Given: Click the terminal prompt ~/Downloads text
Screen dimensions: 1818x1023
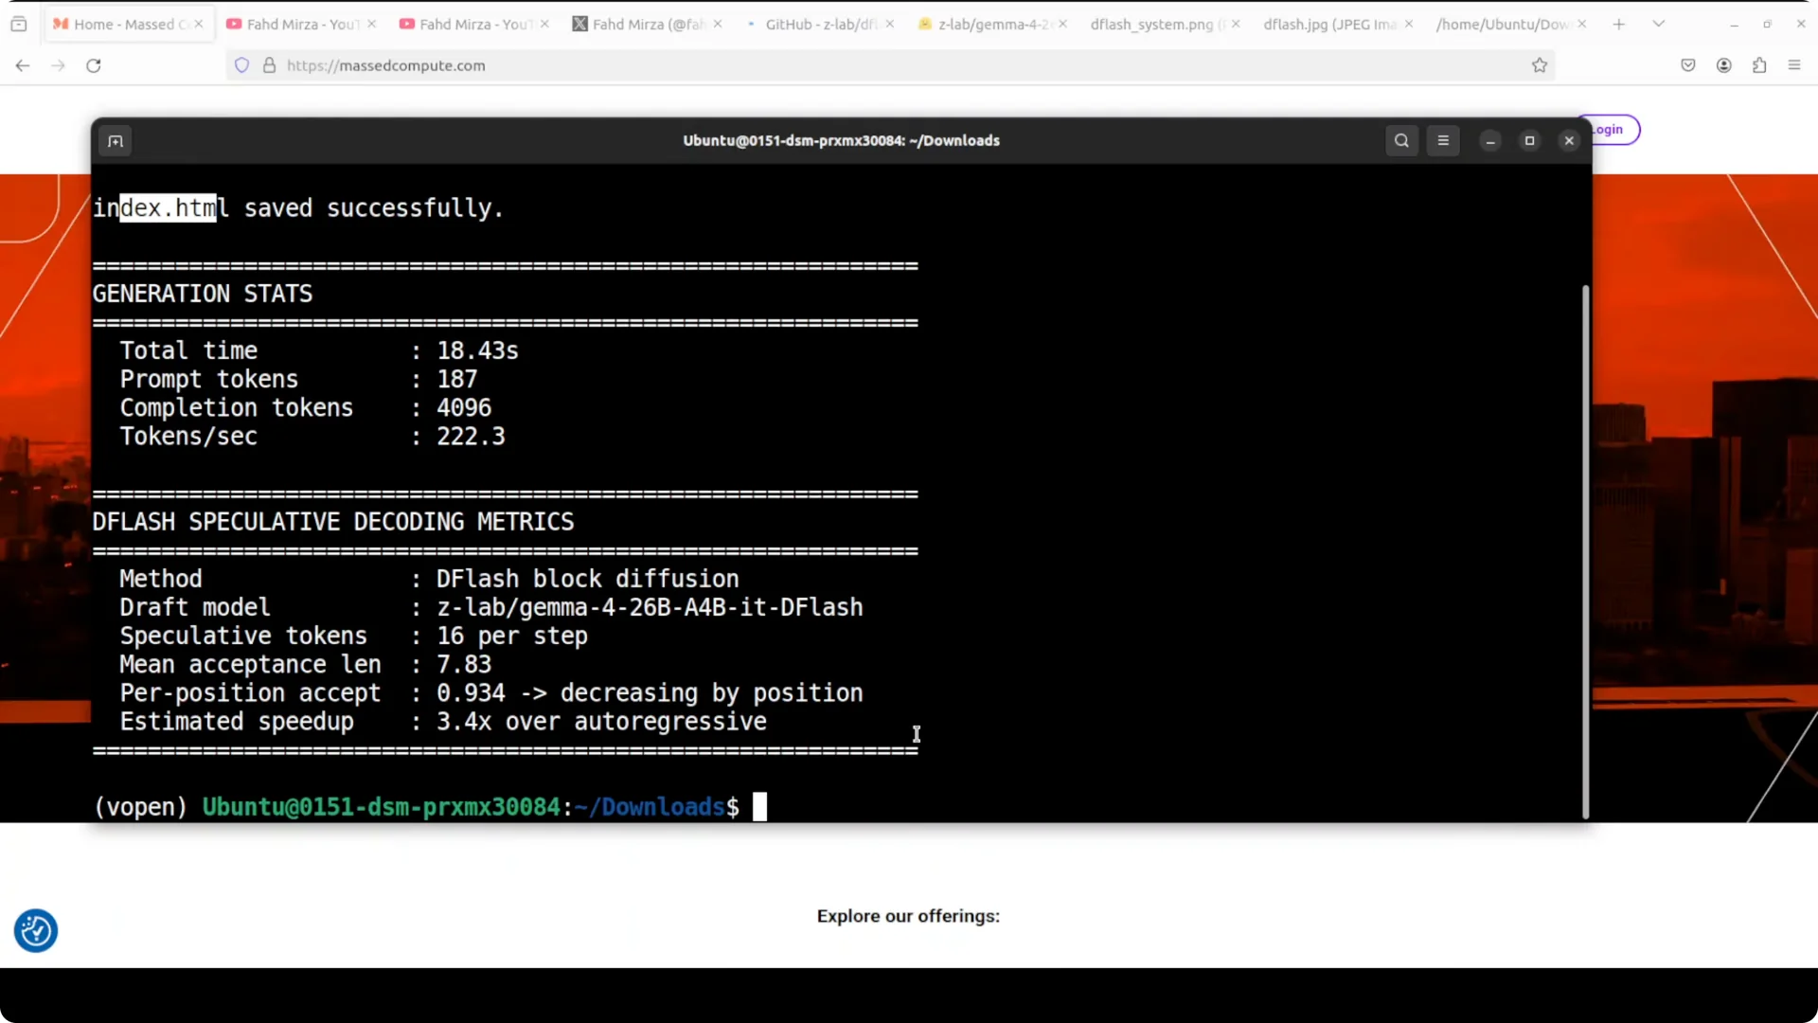Looking at the screenshot, I should coord(650,807).
